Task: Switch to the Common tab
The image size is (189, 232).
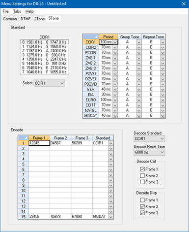Action: [x=10, y=19]
